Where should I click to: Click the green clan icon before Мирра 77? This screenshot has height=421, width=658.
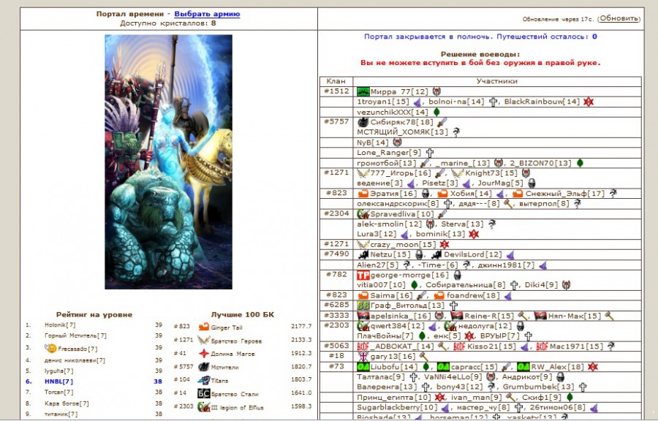coord(363,91)
